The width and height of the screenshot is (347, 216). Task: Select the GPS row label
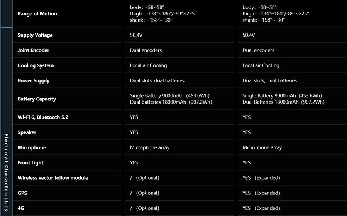[22, 193]
